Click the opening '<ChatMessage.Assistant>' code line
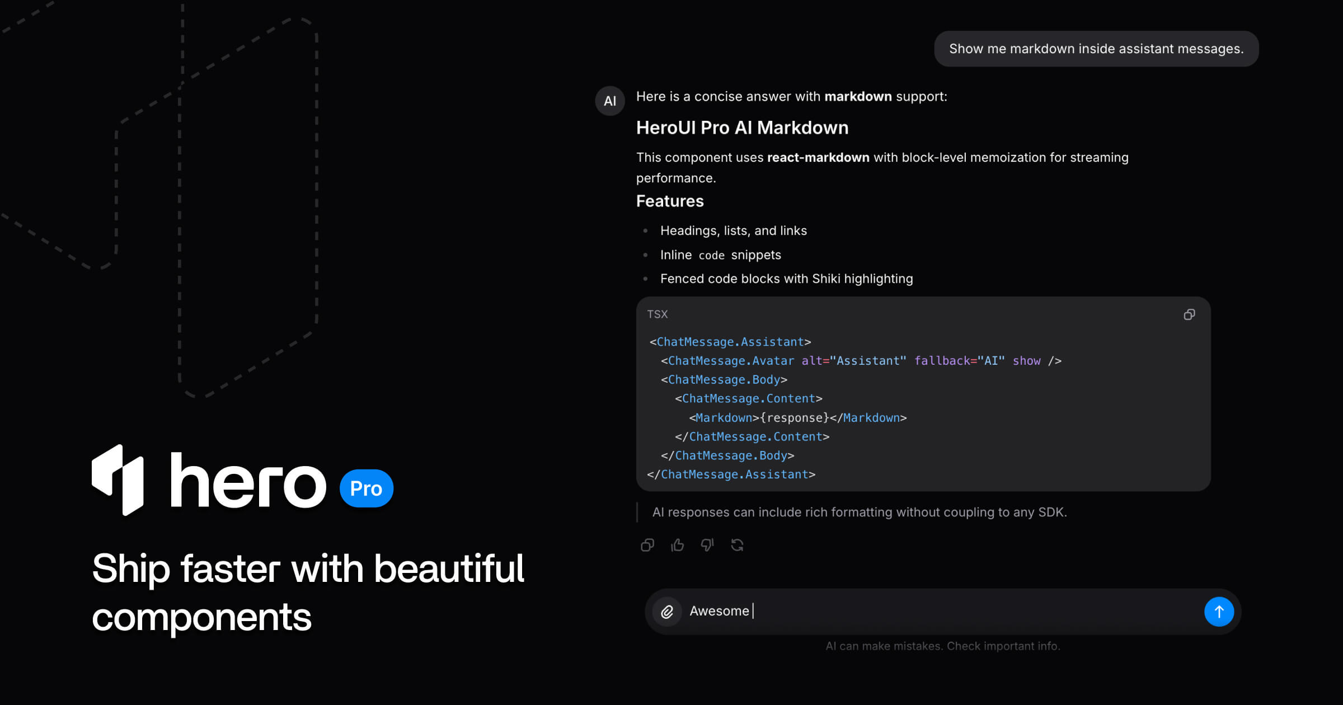1343x705 pixels. [730, 342]
